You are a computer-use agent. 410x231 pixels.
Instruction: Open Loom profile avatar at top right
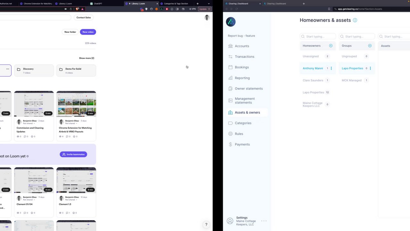pos(207,18)
